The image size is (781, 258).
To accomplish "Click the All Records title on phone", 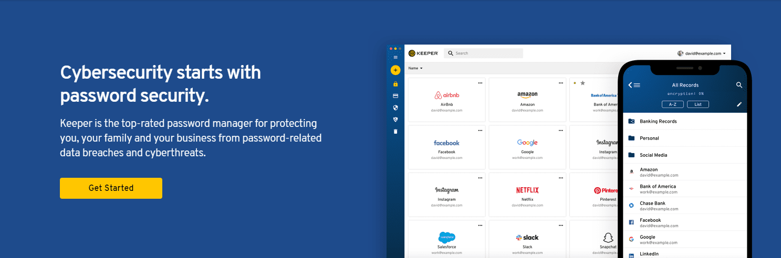I will pos(685,85).
